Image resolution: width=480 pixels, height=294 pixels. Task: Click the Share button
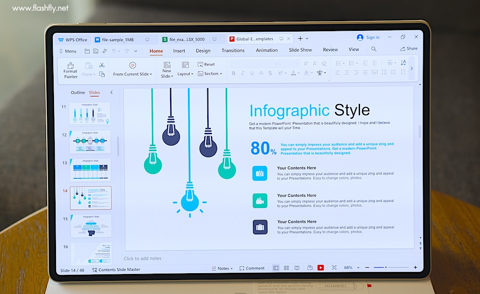coord(408,49)
